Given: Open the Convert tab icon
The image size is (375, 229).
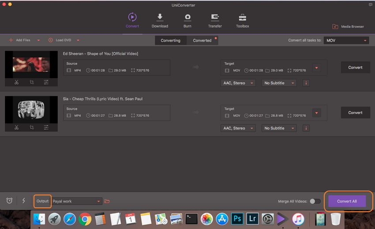Looking at the screenshot, I should (132, 17).
